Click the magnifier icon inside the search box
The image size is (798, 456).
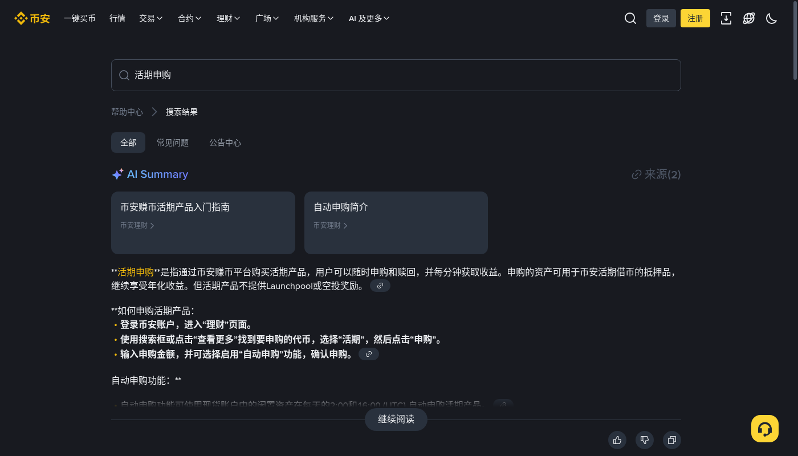point(124,75)
